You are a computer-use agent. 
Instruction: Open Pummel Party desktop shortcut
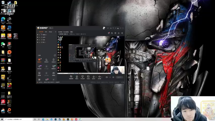click(x=9, y=45)
